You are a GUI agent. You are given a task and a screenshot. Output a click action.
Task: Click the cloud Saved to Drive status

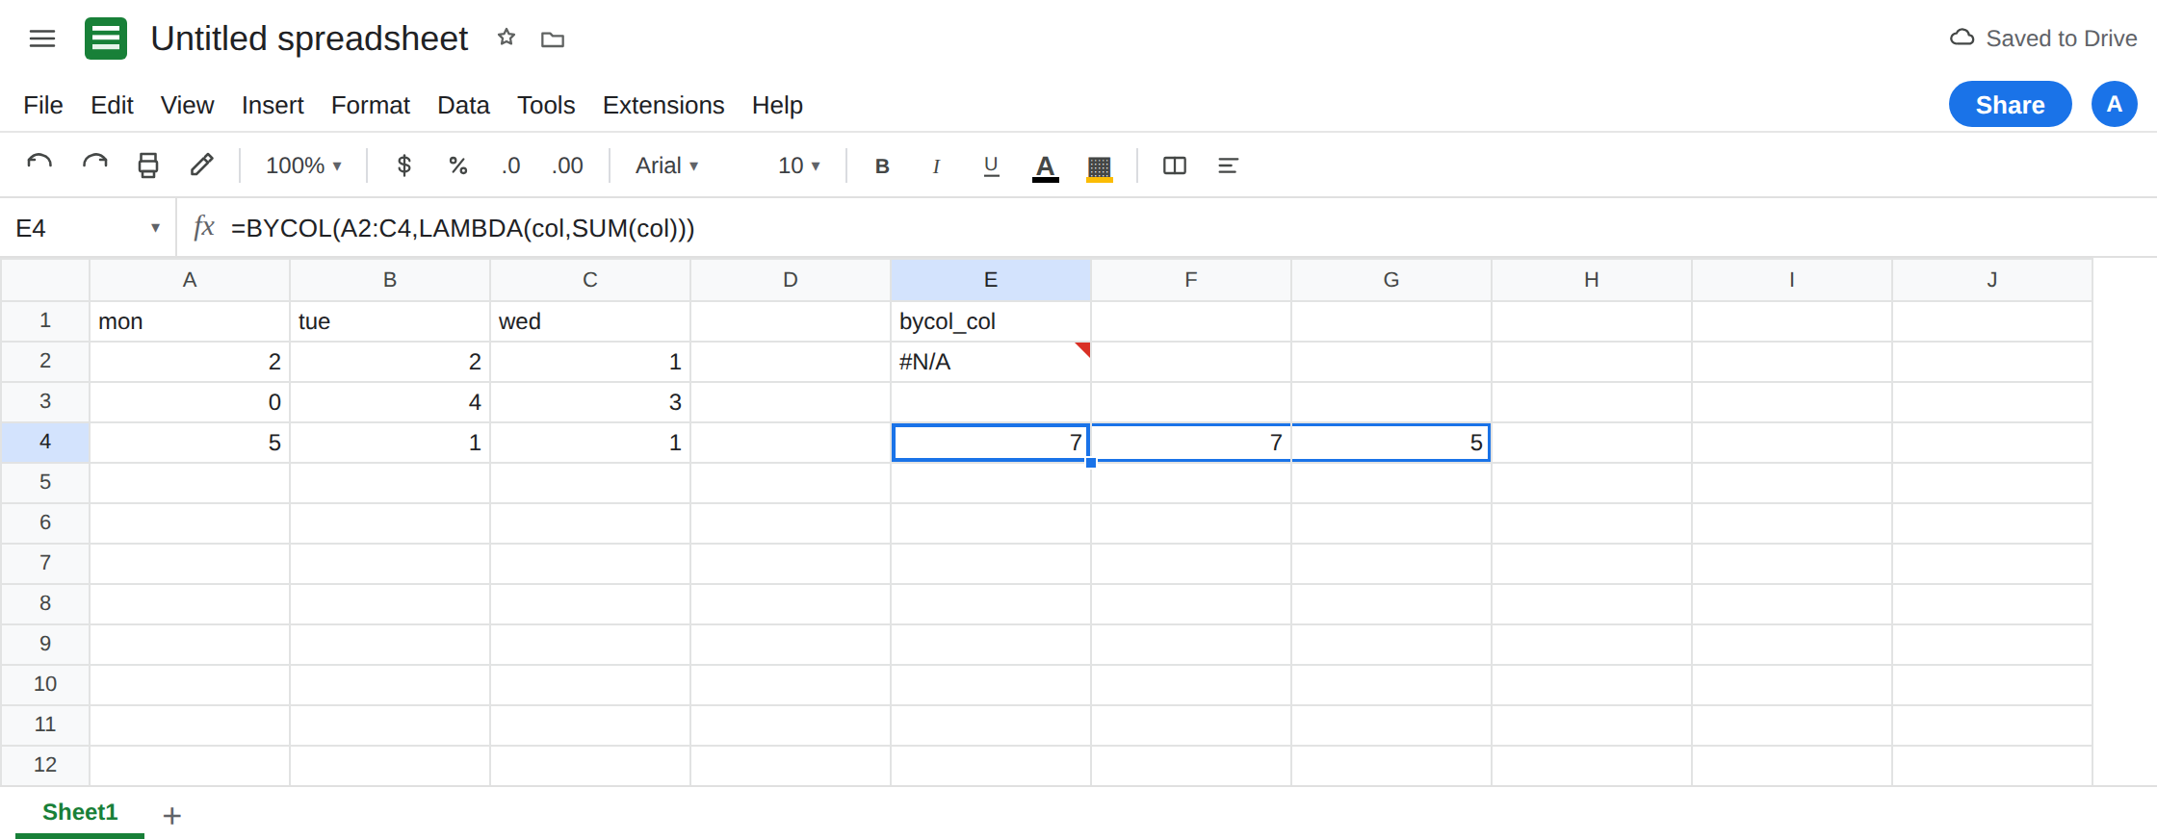2043,38
